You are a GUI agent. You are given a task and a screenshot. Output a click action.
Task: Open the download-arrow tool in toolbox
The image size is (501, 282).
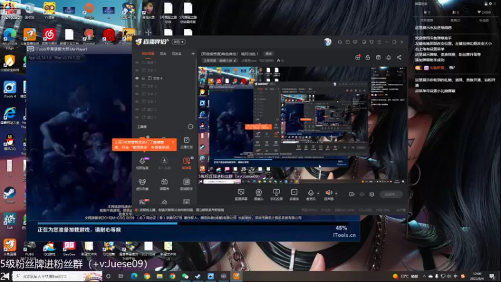(164, 163)
